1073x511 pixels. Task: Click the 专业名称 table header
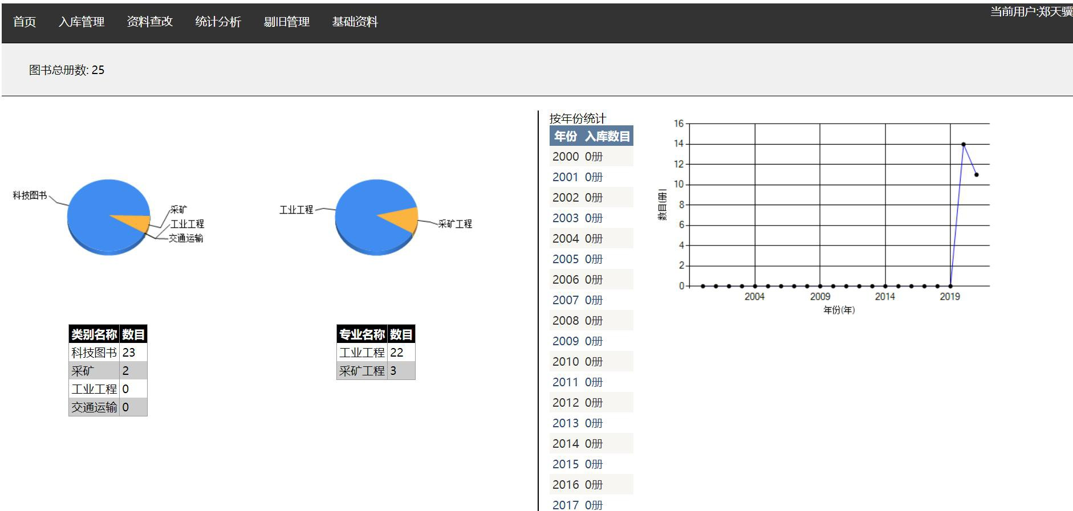click(x=362, y=334)
